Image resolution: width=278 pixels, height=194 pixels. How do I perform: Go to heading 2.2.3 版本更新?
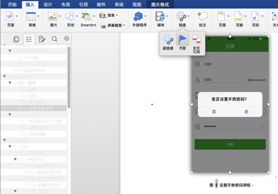pyautogui.click(x=33, y=134)
